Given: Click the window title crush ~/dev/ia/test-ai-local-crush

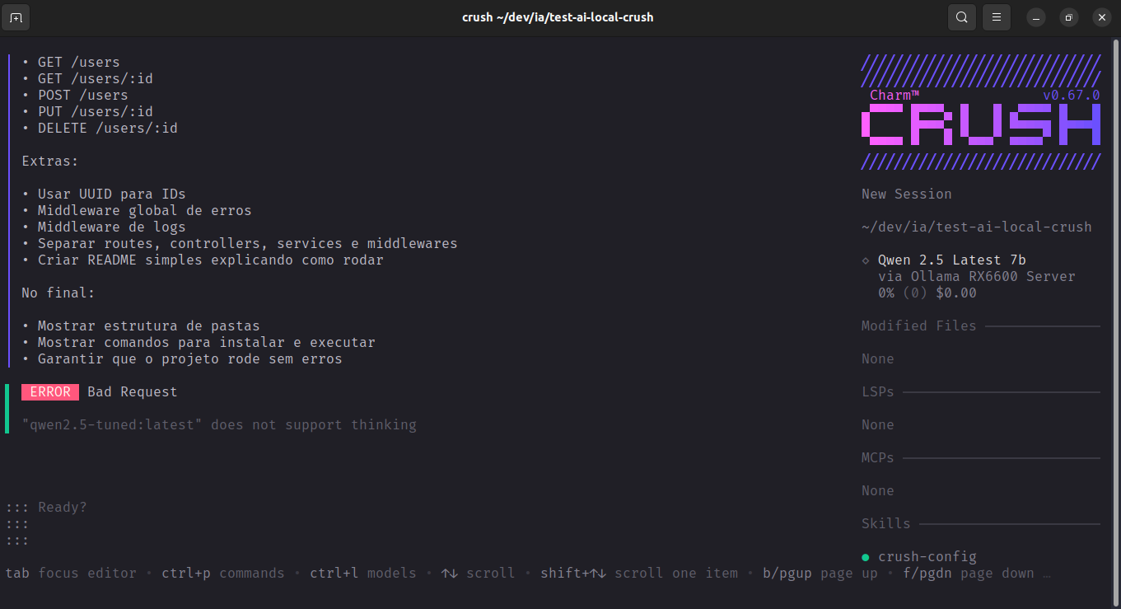Looking at the screenshot, I should click(x=558, y=17).
